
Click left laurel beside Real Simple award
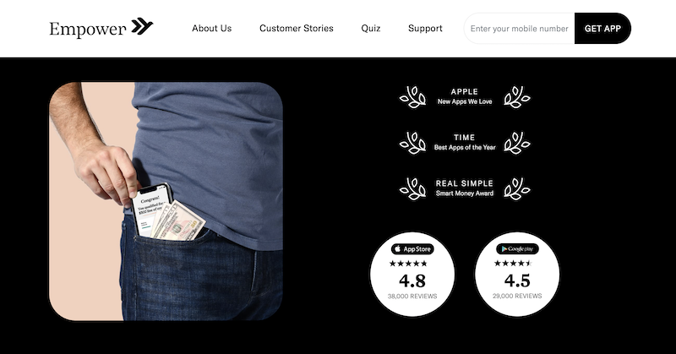point(412,189)
